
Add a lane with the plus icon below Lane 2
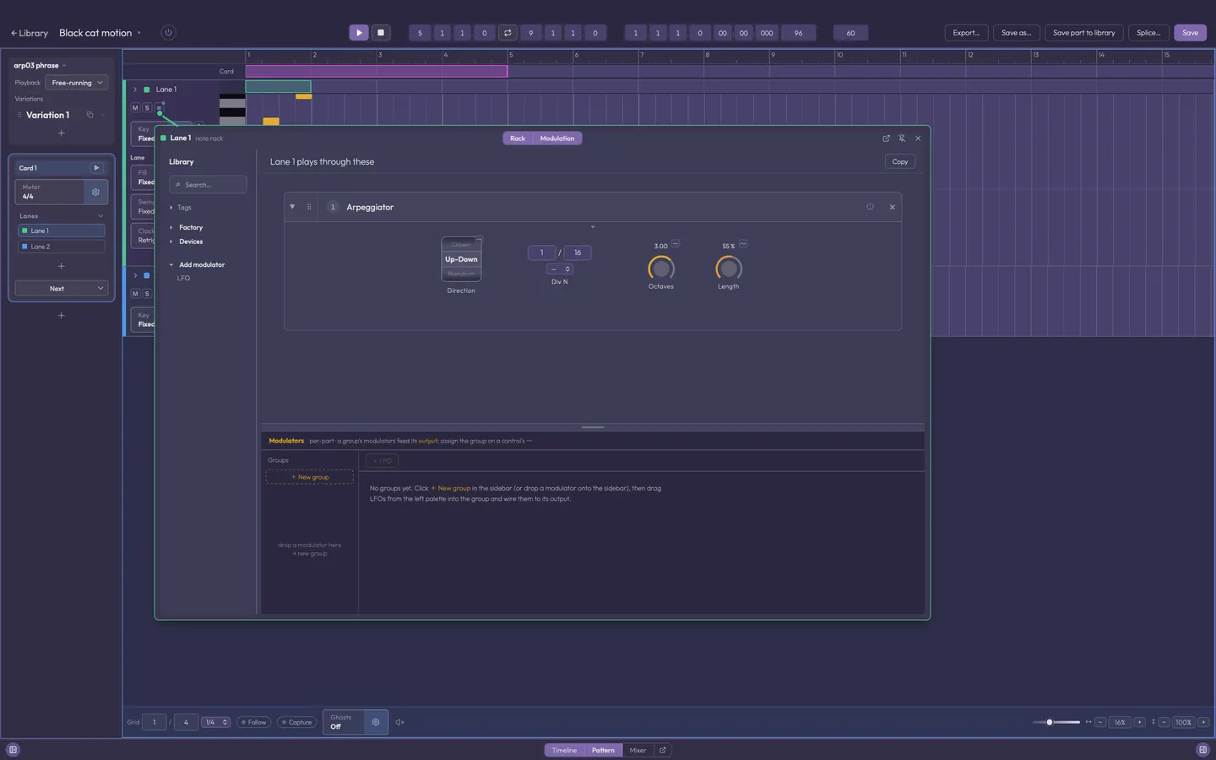[61, 266]
